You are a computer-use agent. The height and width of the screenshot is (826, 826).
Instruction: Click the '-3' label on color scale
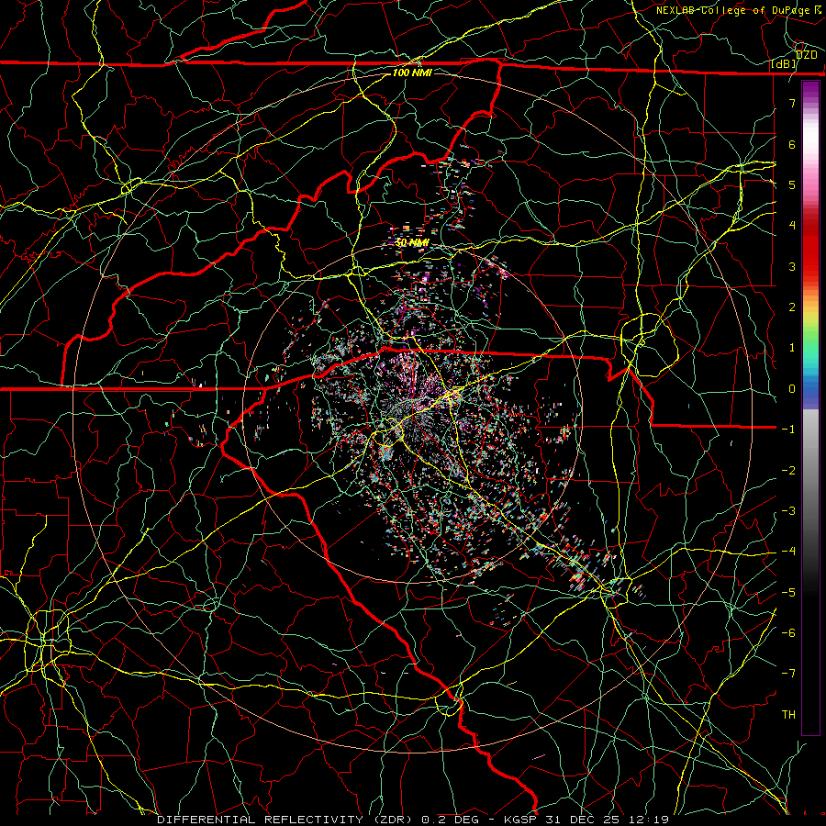tap(788, 510)
